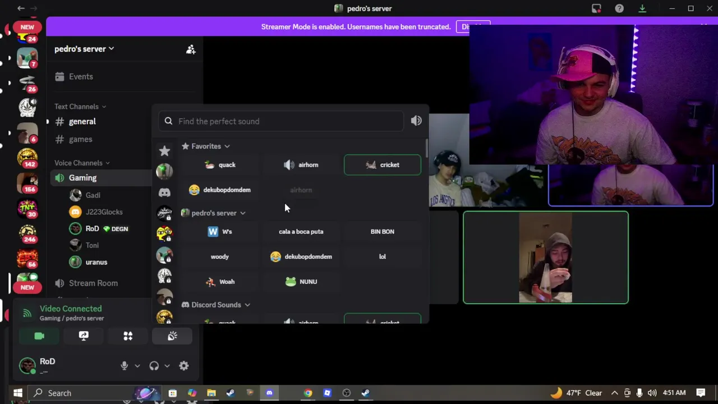Play the cala a boca puta sound
The width and height of the screenshot is (718, 404).
click(x=301, y=232)
